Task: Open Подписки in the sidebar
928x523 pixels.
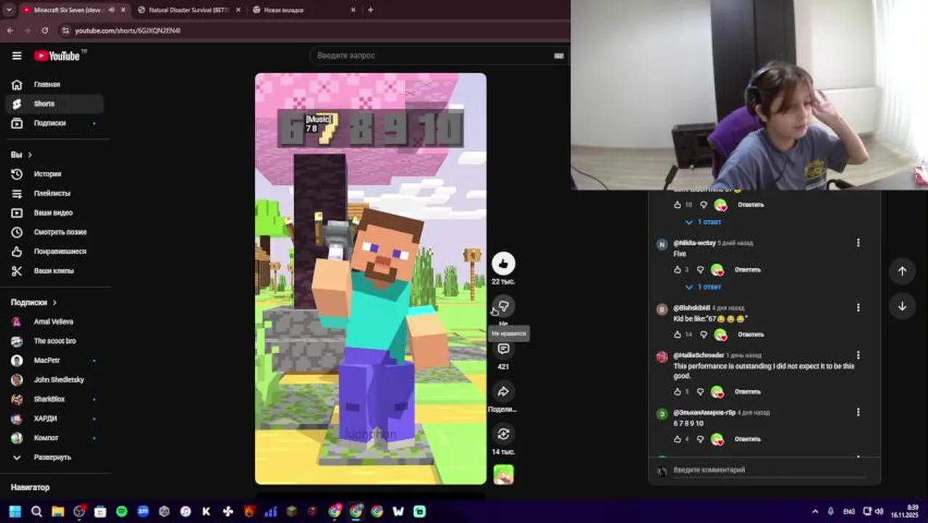Action: click(x=54, y=123)
